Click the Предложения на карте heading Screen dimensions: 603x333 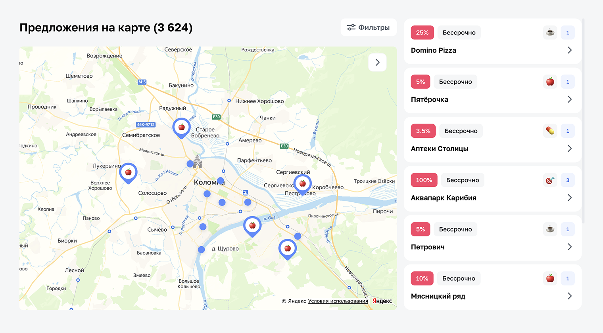coord(106,27)
